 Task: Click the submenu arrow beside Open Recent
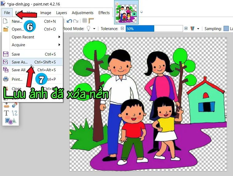coord(59,37)
